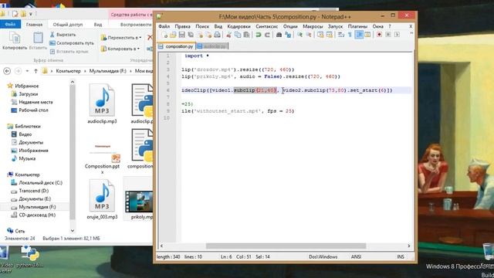The image size is (494, 278).
Task: Select the oruzhie_003.mp3 file in Explorer
Action: (102, 199)
